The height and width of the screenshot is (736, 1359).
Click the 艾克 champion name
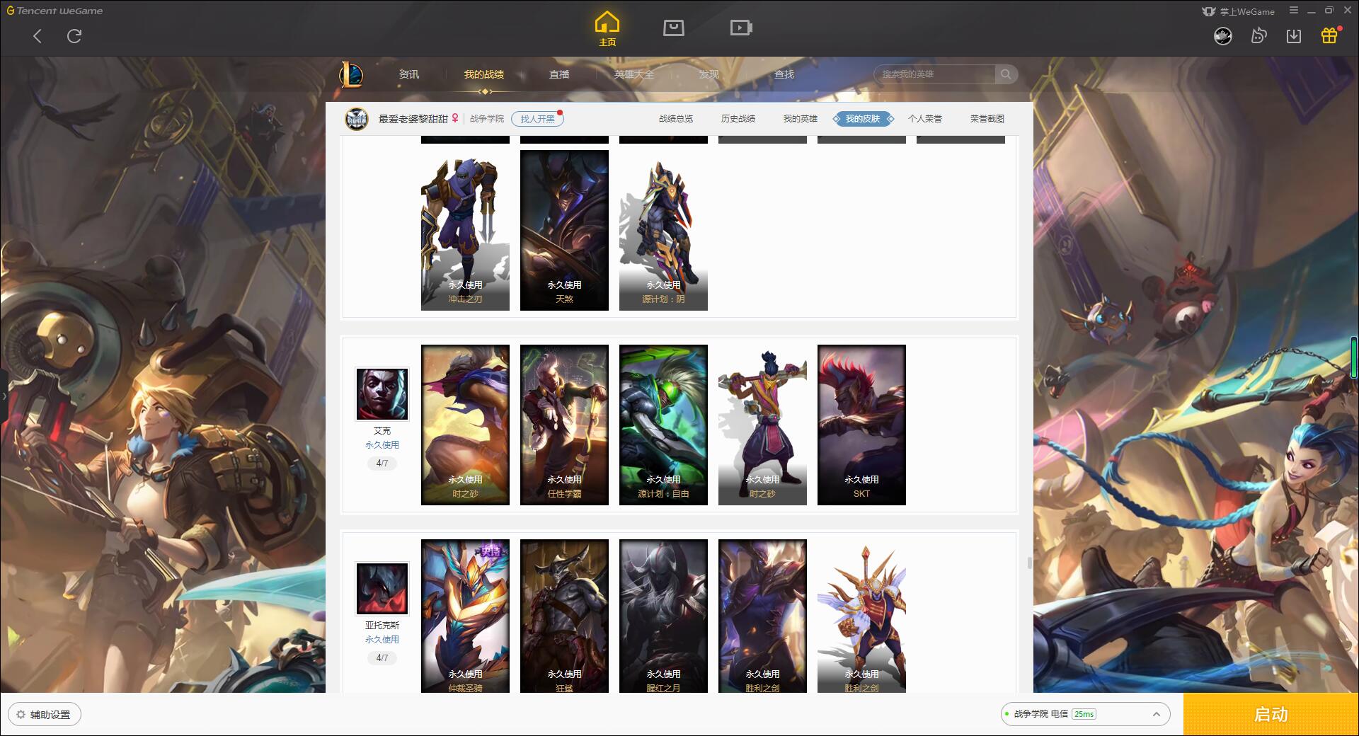382,431
